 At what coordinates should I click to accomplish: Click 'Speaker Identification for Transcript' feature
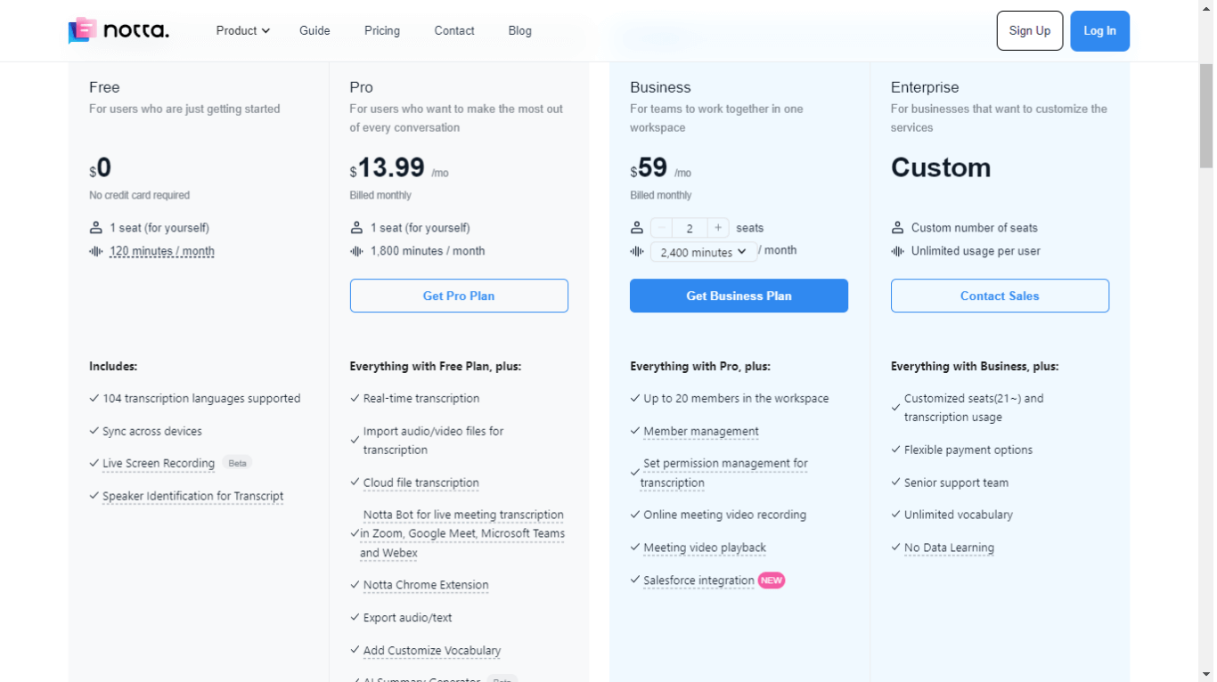tap(192, 496)
